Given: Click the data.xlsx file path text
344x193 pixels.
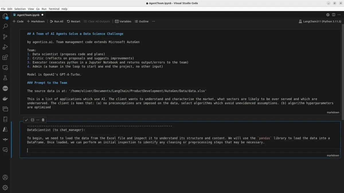Looking at the screenshot, I should (x=138, y=91).
